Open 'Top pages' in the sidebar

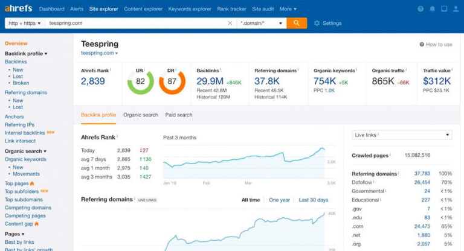tap(17, 183)
